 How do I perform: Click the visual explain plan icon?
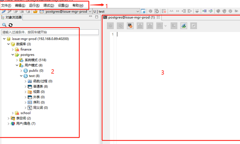pyautogui.click(x=184, y=26)
